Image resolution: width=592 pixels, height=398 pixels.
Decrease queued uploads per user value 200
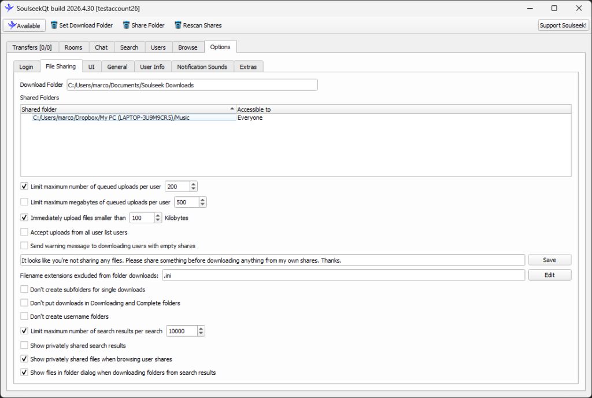click(x=193, y=189)
